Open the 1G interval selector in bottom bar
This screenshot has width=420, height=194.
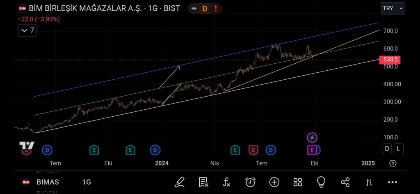tap(87, 182)
